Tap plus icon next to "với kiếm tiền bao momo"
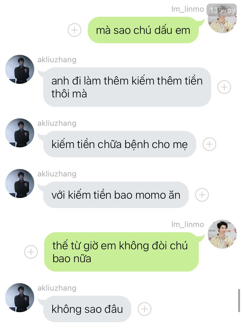Viewport: 242px width, 328px height. [202, 195]
